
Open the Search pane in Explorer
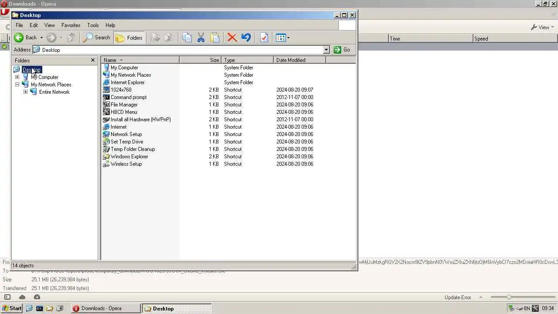click(97, 38)
